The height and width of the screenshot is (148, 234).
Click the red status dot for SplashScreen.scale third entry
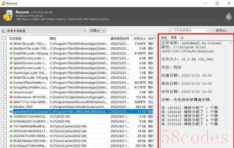(11, 68)
